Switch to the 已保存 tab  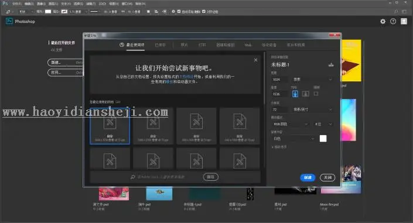pos(160,45)
